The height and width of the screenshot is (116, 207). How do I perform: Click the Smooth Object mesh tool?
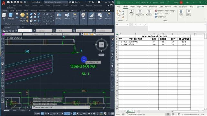point(22,17)
